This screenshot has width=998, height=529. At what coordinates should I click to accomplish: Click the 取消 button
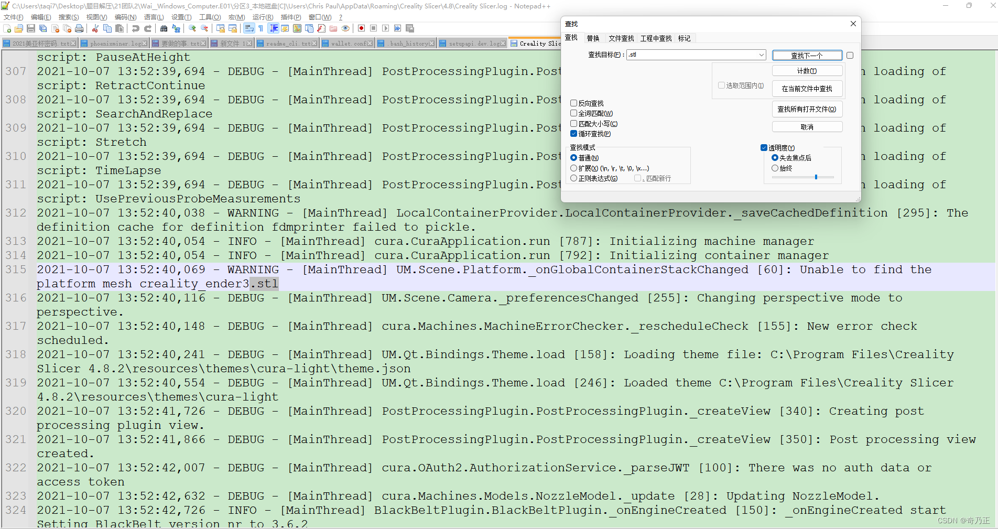coord(807,127)
